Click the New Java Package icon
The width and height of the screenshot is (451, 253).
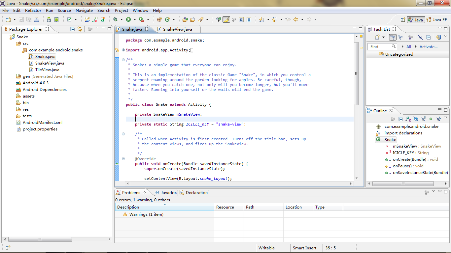click(160, 20)
